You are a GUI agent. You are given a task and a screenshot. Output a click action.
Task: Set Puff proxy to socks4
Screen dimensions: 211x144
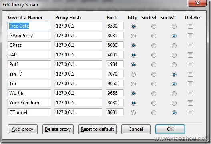(x=154, y=65)
